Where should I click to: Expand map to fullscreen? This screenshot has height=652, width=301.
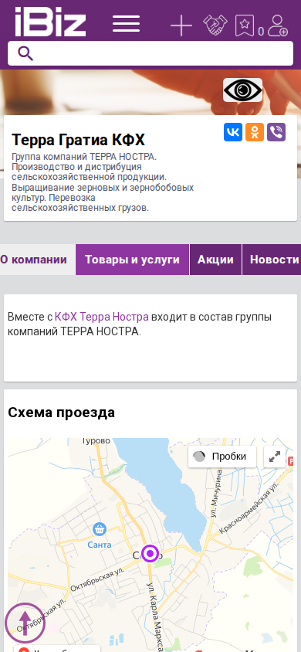click(275, 457)
